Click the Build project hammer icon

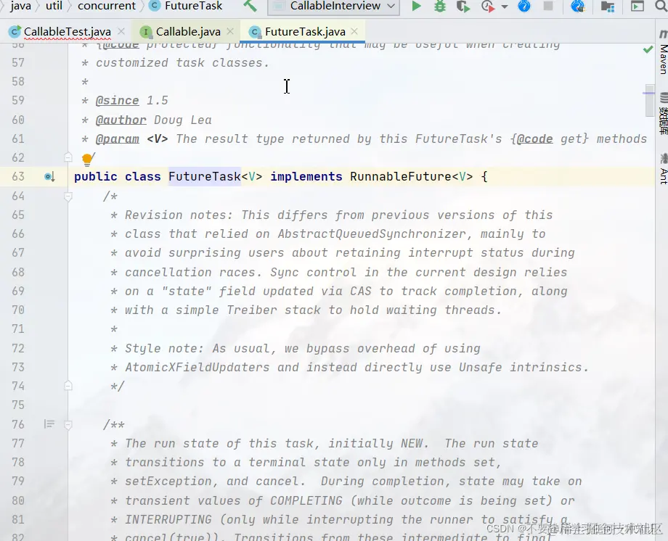pyautogui.click(x=250, y=6)
